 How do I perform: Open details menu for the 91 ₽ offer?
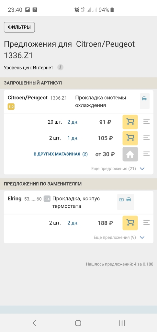146,122
